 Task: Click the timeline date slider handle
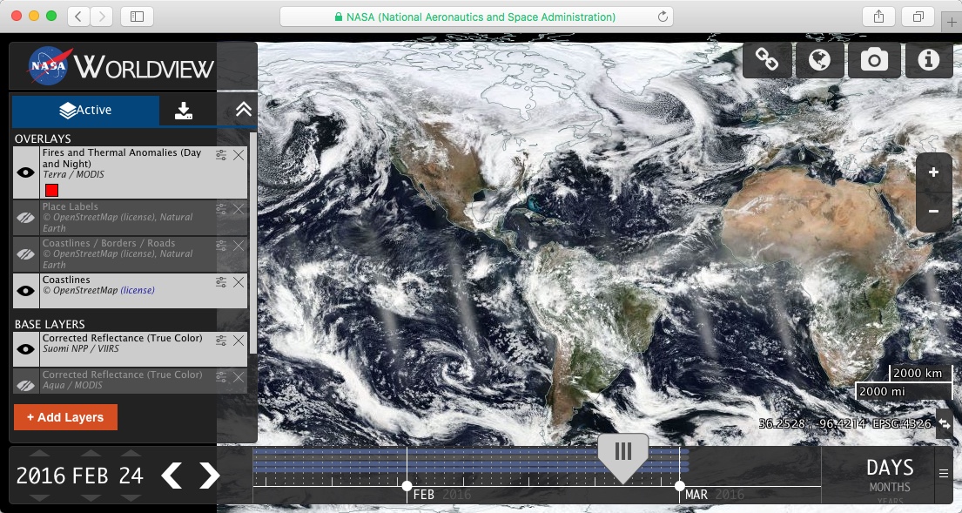tap(622, 453)
